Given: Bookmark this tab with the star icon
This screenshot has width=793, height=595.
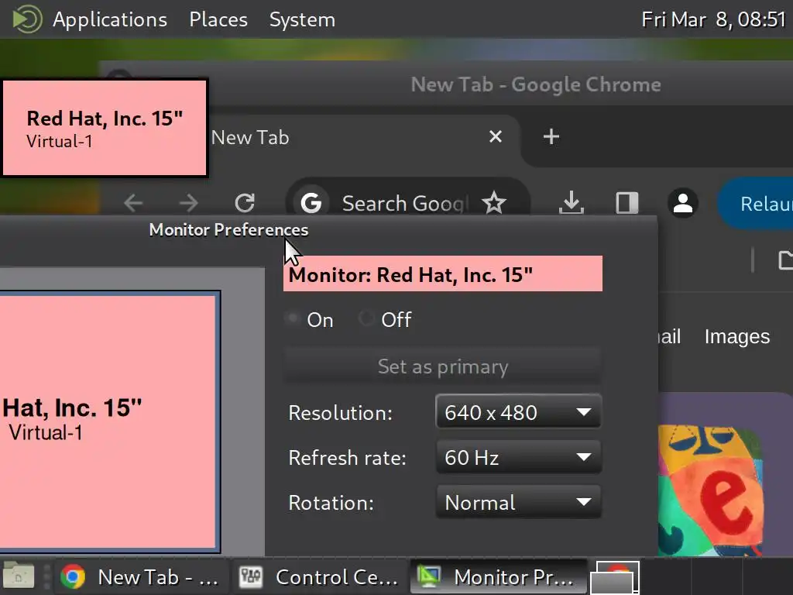Looking at the screenshot, I should click(x=493, y=203).
